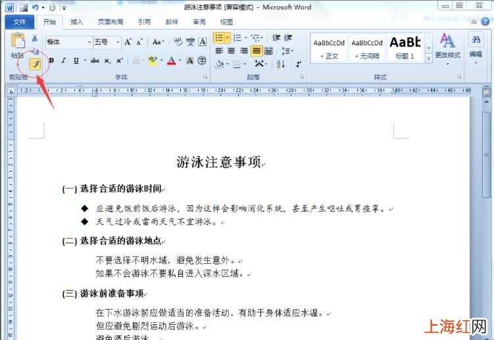This screenshot has width=494, height=340.
Task: Click the Word application icon in title bar
Action: click(x=10, y=8)
